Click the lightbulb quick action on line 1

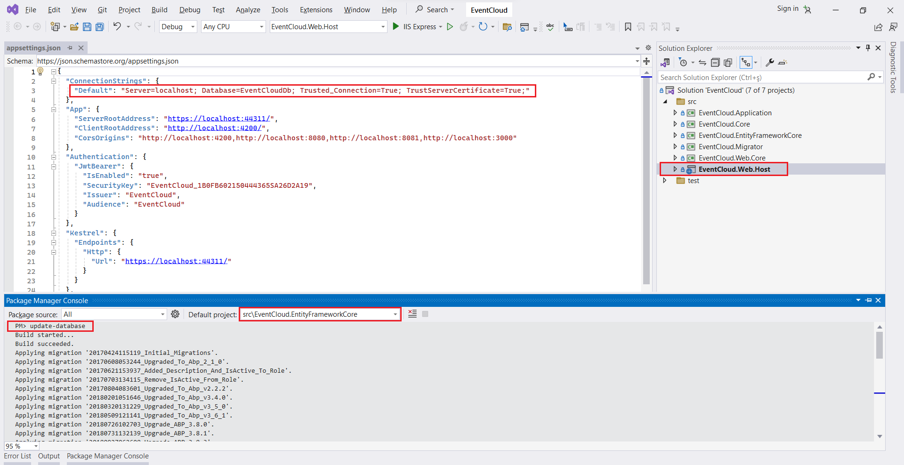(40, 71)
